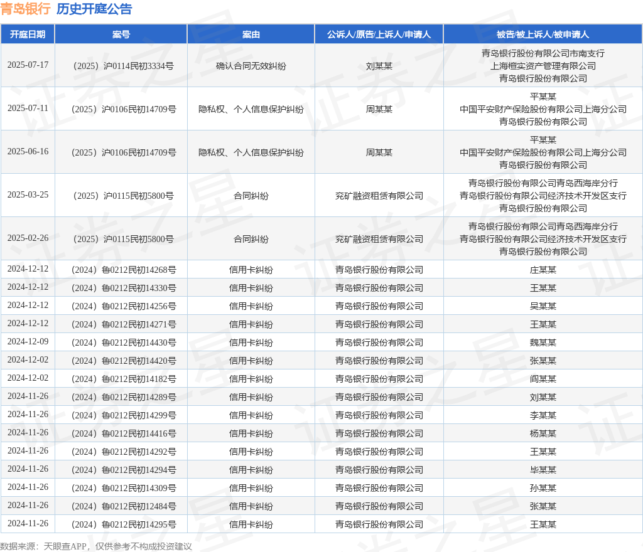Click defendant 刘某某 in the 14289号 row

tap(543, 397)
